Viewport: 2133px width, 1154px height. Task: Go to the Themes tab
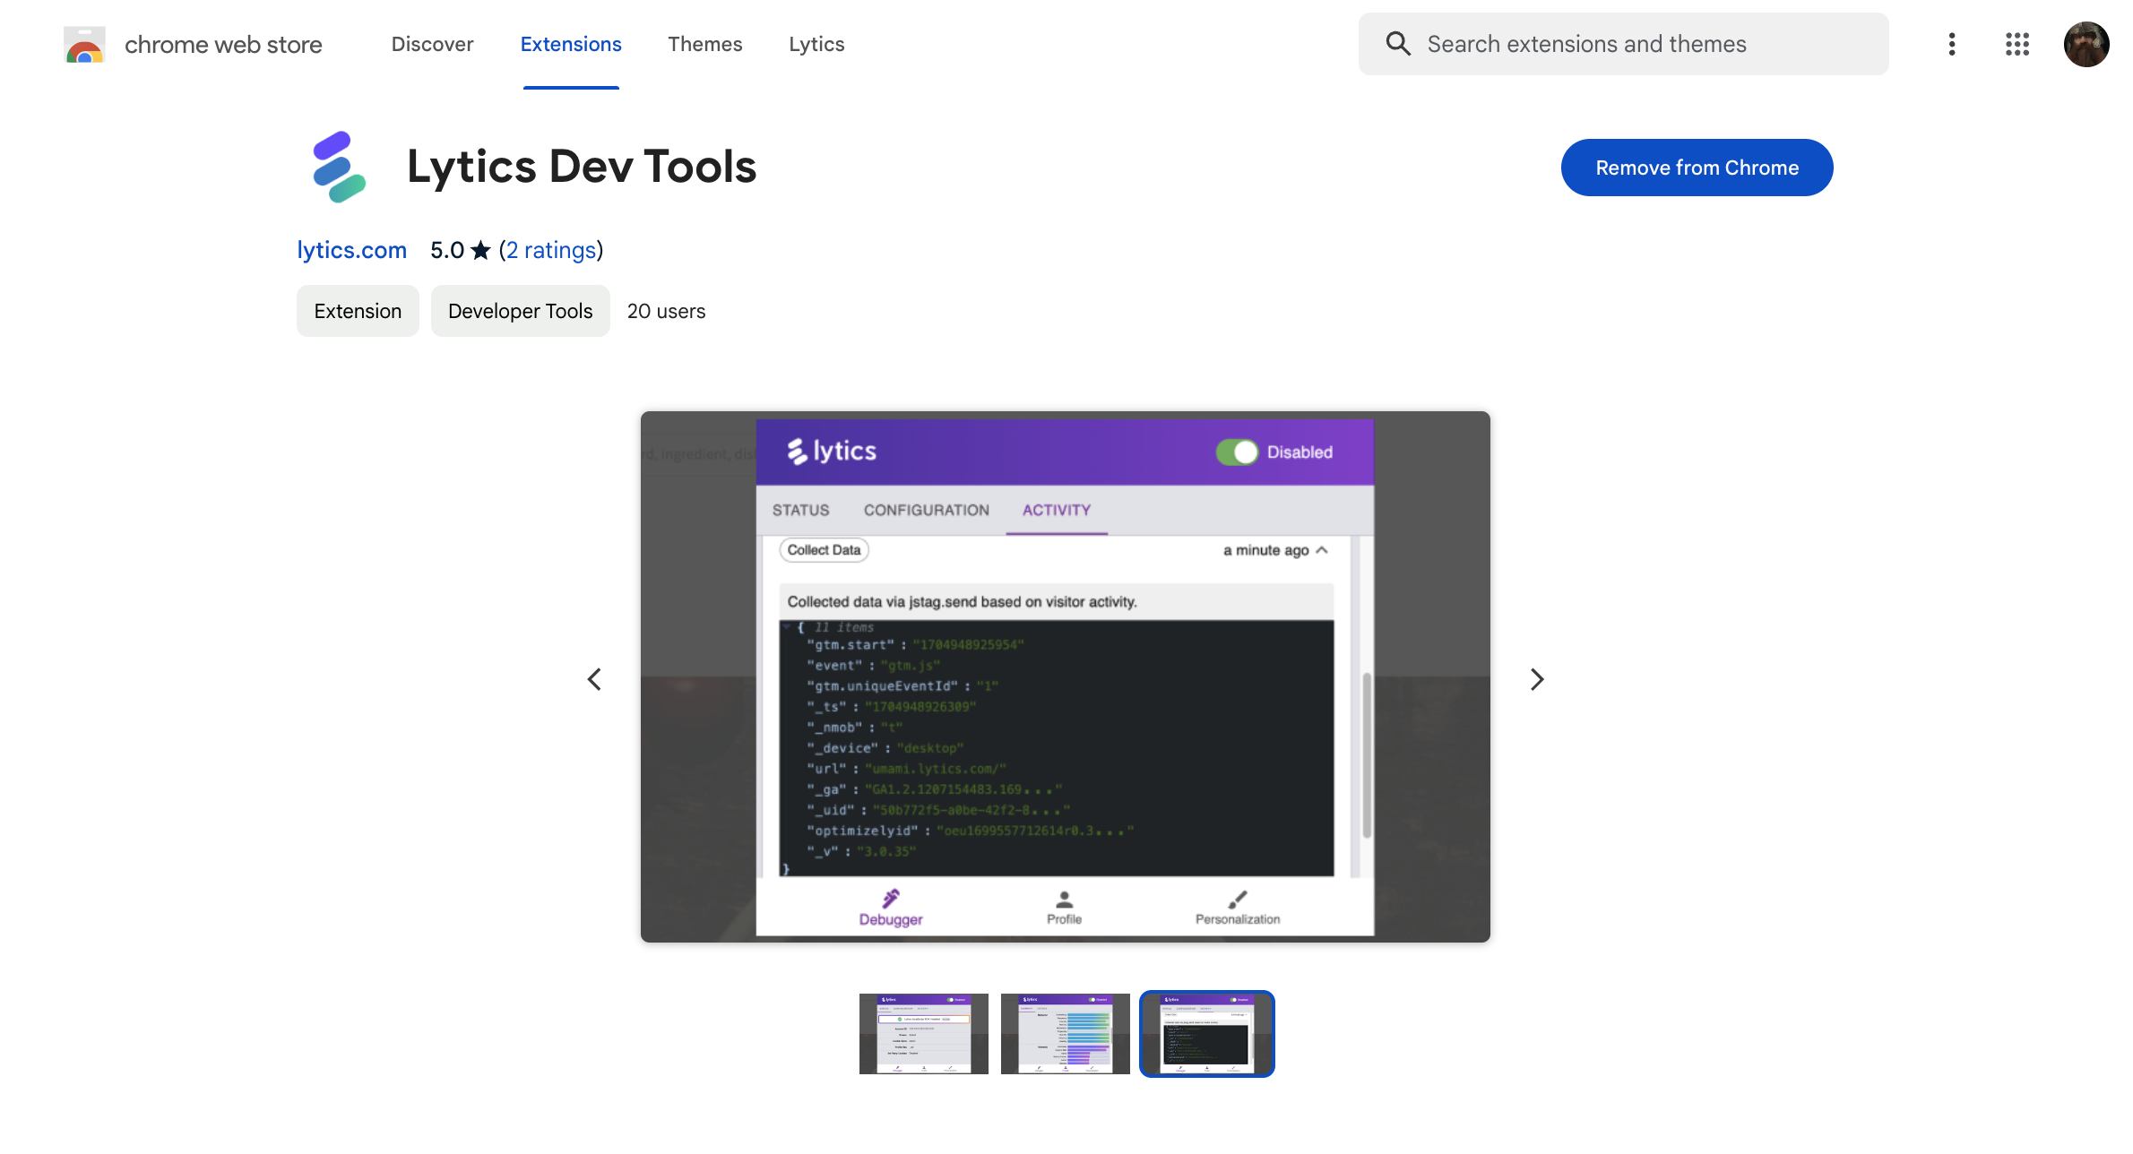(705, 44)
